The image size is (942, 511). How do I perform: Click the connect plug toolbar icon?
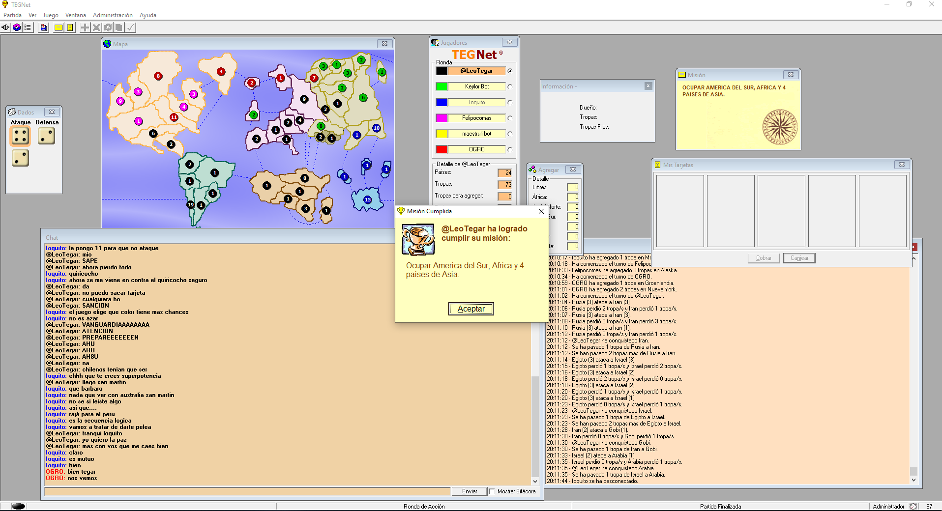(x=6, y=28)
